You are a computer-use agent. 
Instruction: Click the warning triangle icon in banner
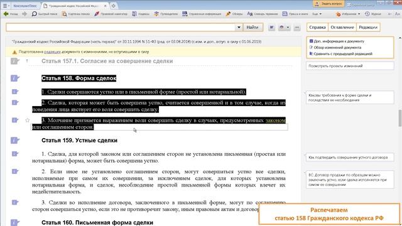(x=14, y=52)
